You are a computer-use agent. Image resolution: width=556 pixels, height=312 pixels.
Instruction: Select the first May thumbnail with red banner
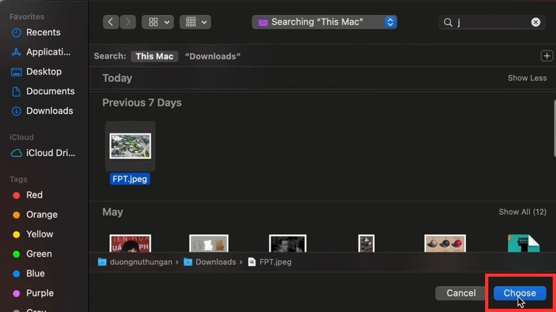130,244
